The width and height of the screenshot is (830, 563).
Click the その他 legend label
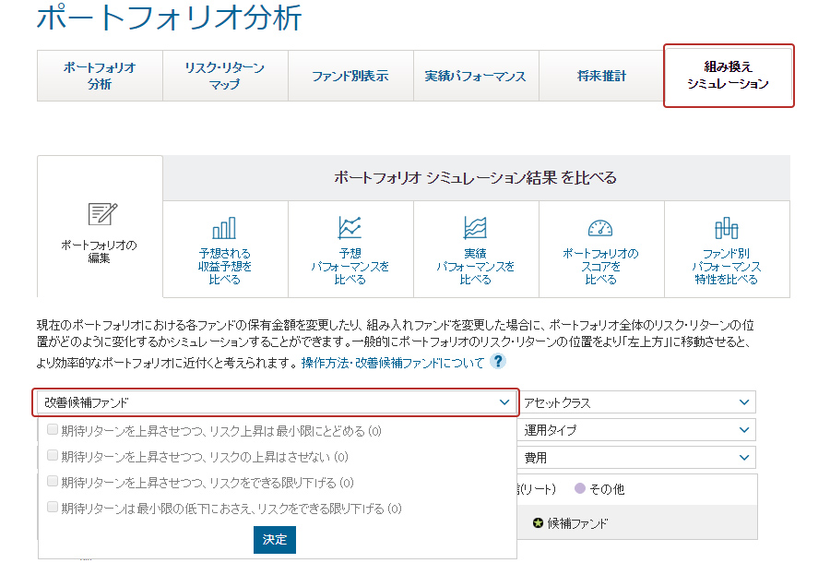607,489
